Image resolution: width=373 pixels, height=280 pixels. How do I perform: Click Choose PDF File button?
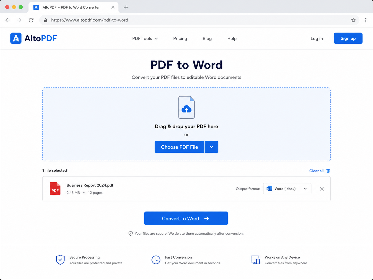(x=180, y=147)
